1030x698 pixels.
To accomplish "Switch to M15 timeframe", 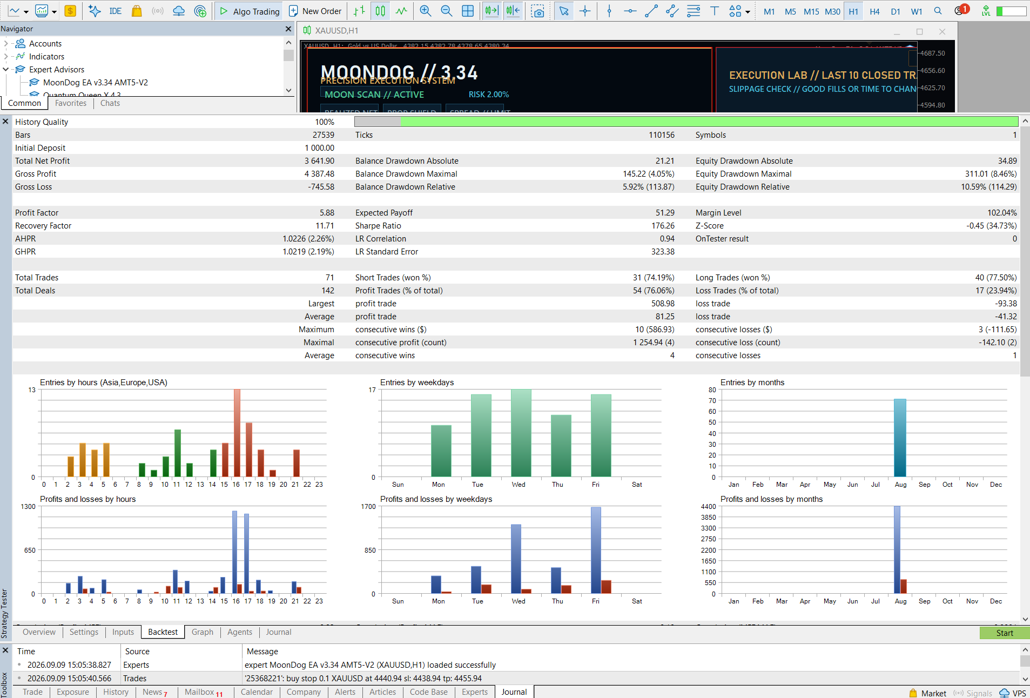I will (811, 11).
